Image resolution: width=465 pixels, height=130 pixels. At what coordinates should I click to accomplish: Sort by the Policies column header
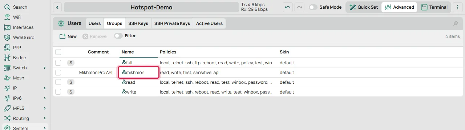(x=168, y=52)
